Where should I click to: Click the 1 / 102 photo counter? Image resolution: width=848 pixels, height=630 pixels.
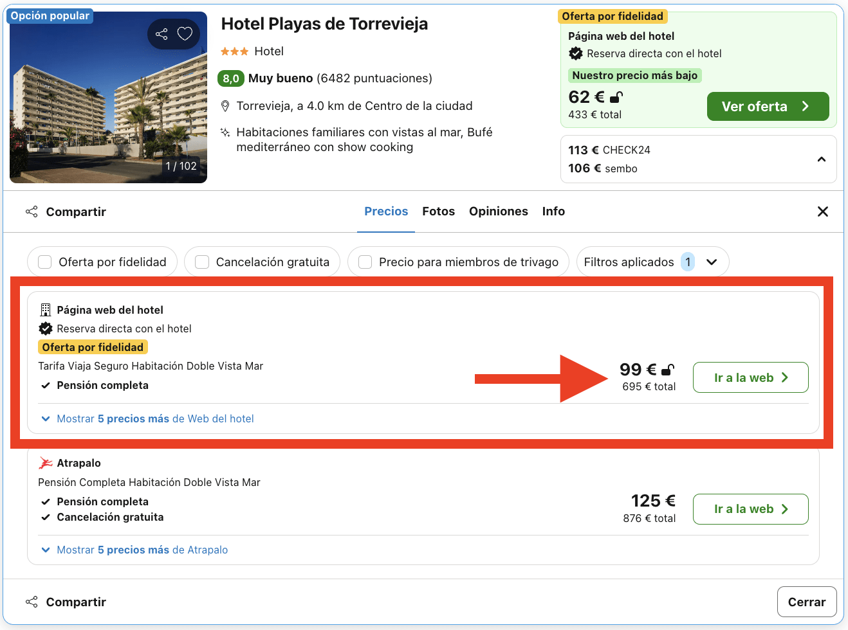coord(181,166)
